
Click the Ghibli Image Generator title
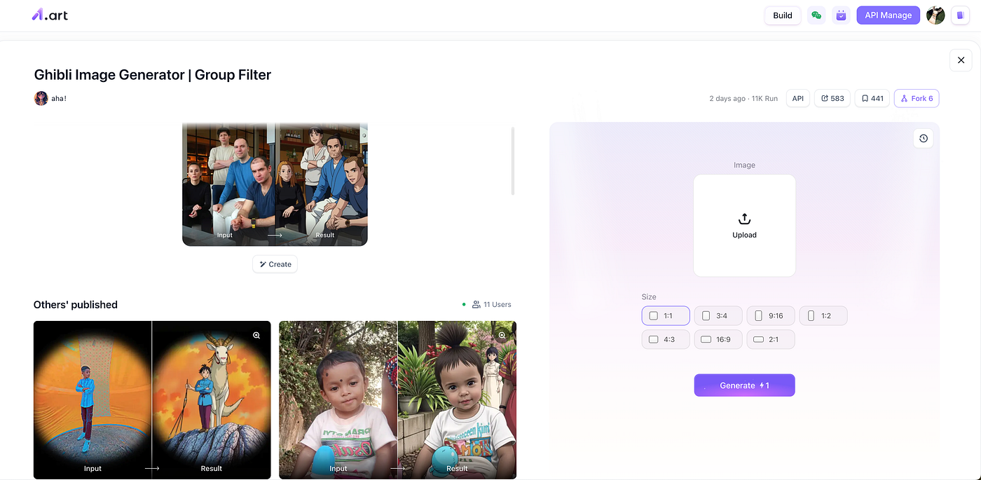pyautogui.click(x=153, y=75)
